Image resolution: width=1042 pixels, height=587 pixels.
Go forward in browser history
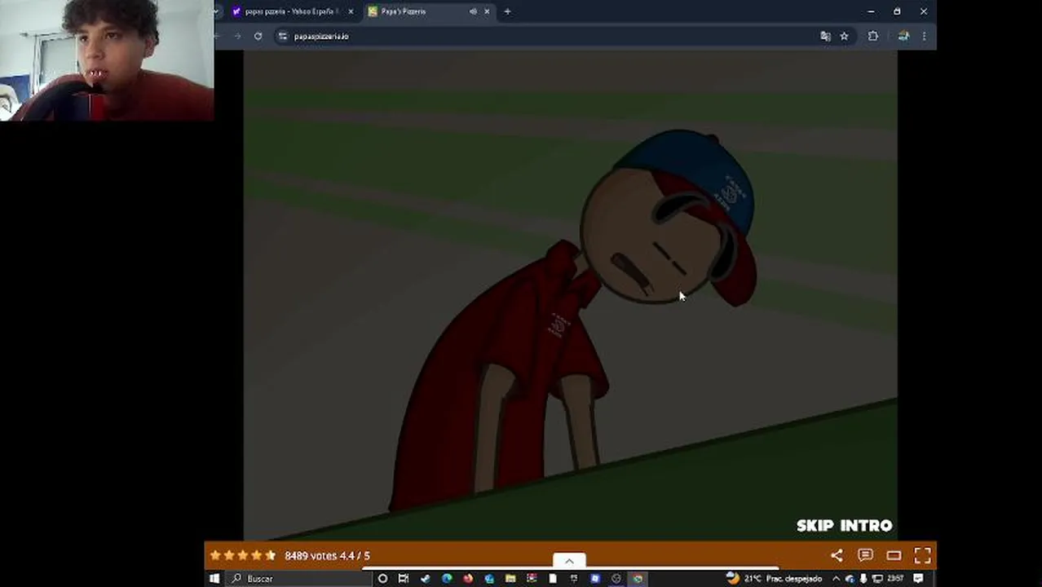[x=237, y=36]
